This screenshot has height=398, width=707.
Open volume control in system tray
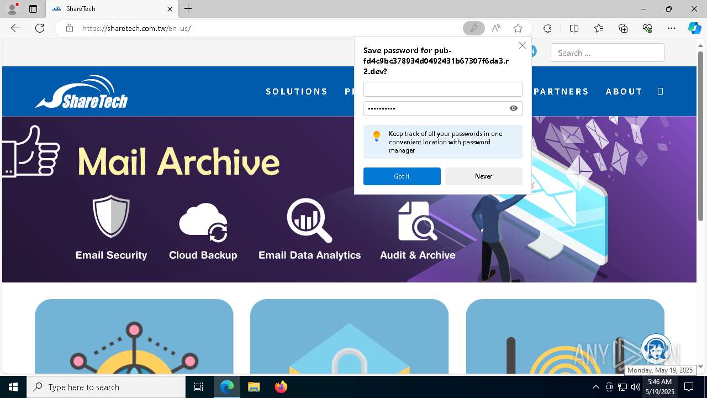(x=635, y=387)
